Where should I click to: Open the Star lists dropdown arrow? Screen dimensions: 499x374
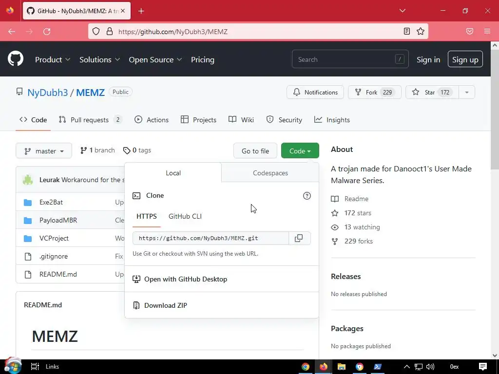pos(467,92)
